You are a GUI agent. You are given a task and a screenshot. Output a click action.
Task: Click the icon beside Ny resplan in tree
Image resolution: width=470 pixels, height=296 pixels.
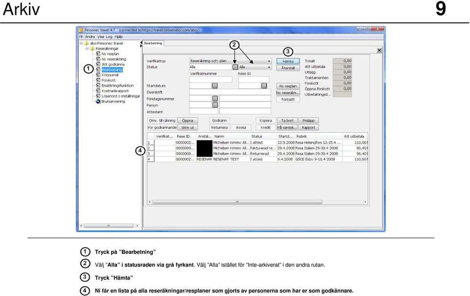[98, 54]
